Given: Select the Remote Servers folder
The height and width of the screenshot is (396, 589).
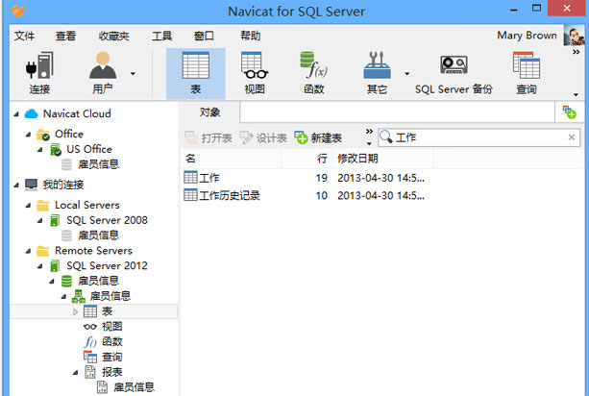Looking at the screenshot, I should (93, 250).
